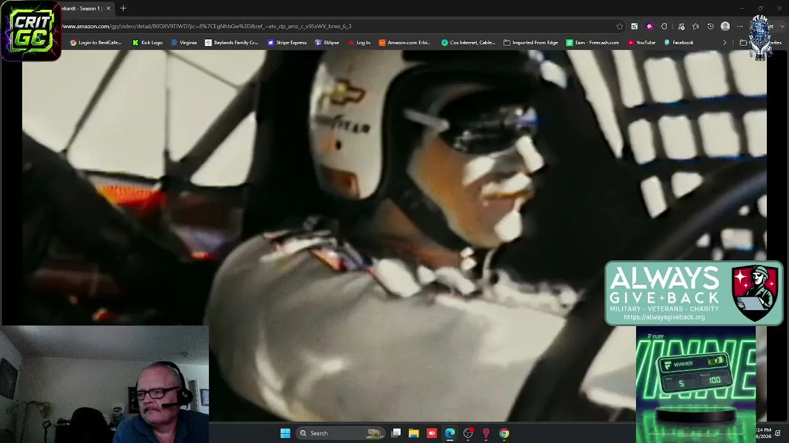This screenshot has width=789, height=443.
Task: Add this page to favorites with the star icon
Action: coord(619,26)
